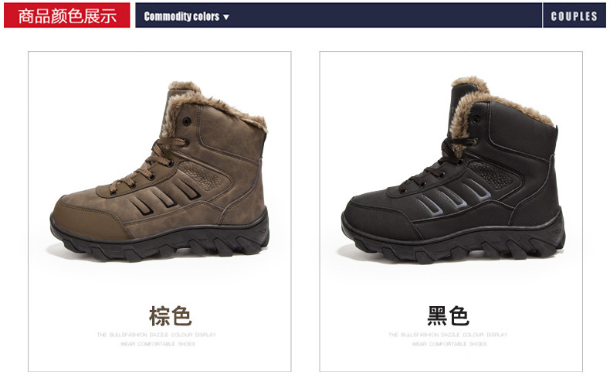Click English caption under 黑色

coord(448,339)
